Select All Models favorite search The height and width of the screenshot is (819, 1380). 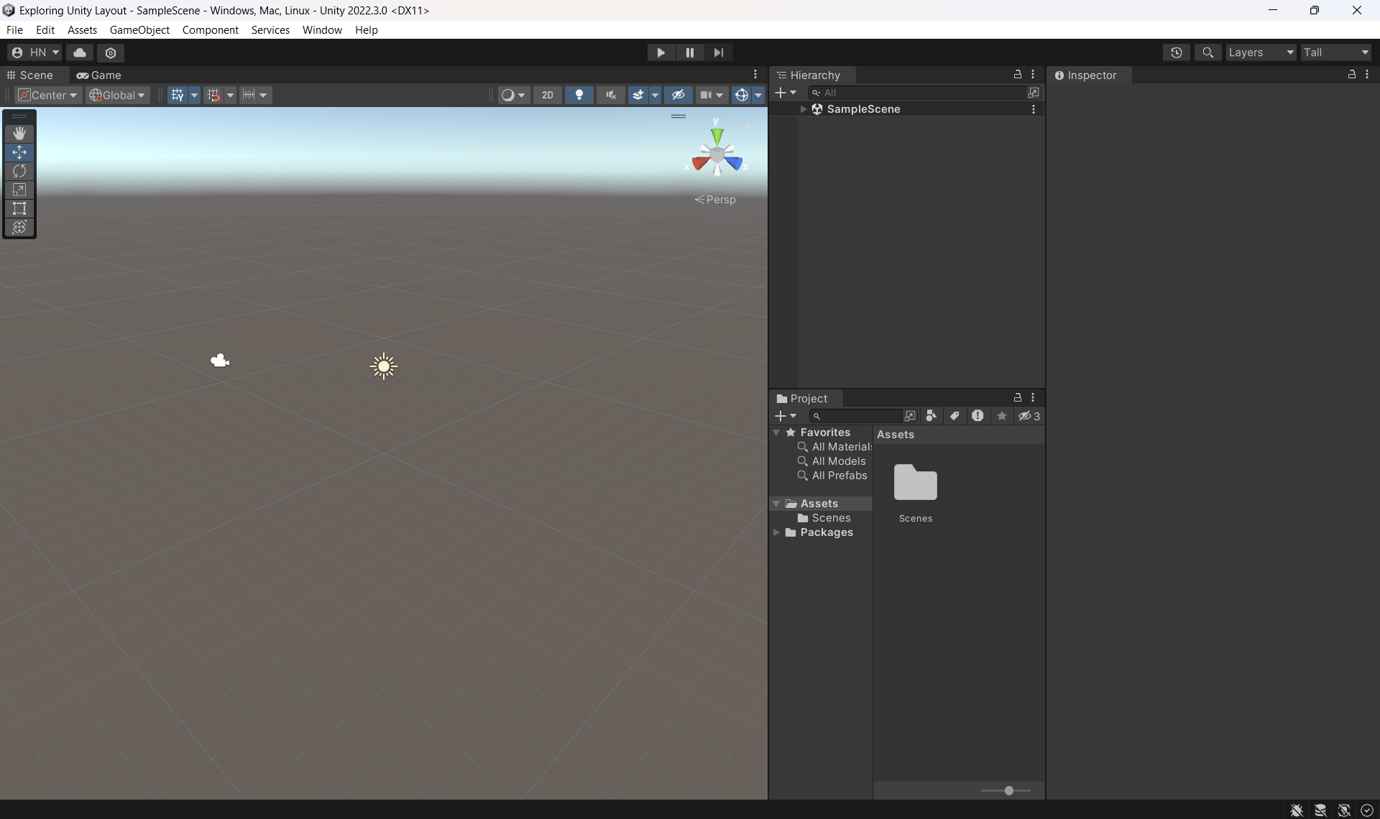coord(838,461)
